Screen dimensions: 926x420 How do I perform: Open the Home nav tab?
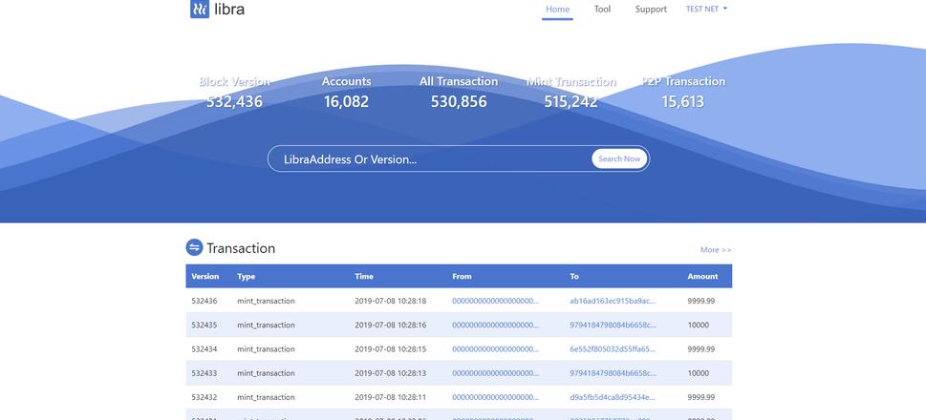click(557, 9)
